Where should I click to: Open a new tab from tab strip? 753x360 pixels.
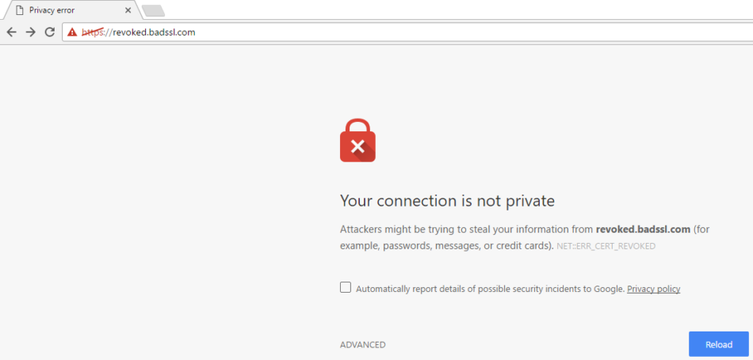click(x=153, y=10)
